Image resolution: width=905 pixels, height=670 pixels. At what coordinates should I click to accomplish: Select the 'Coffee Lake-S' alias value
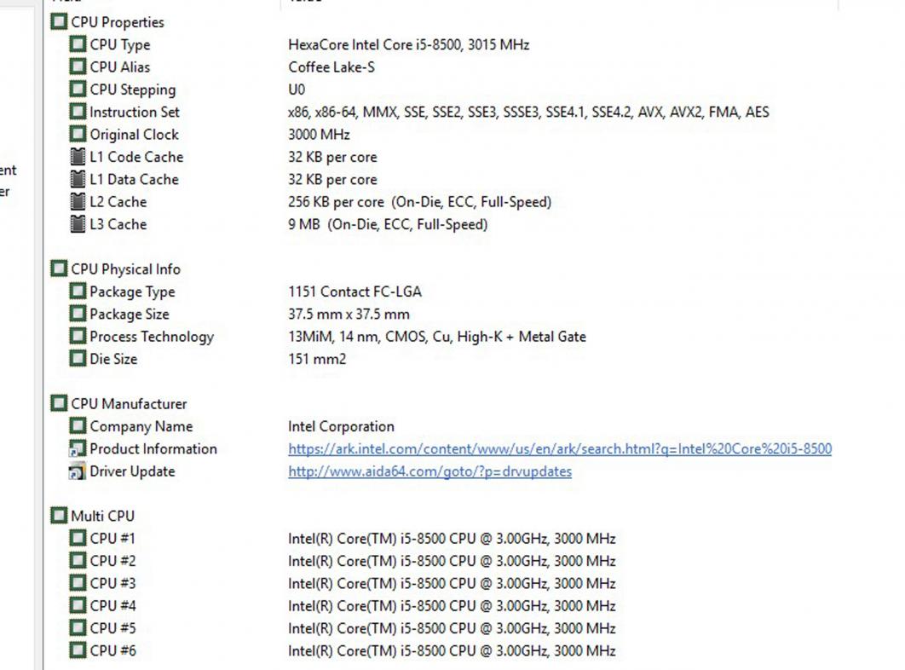click(x=331, y=67)
